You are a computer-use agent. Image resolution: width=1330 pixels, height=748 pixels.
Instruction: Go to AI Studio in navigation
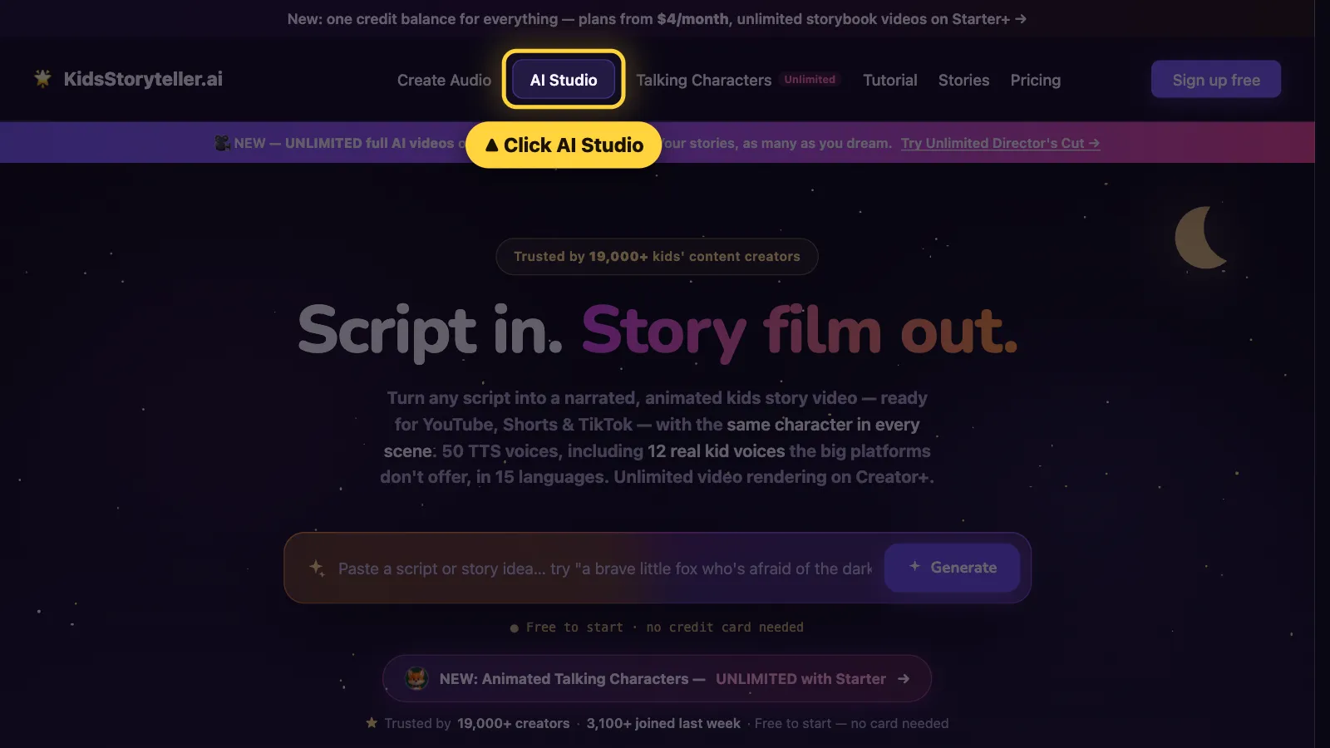[x=564, y=80]
